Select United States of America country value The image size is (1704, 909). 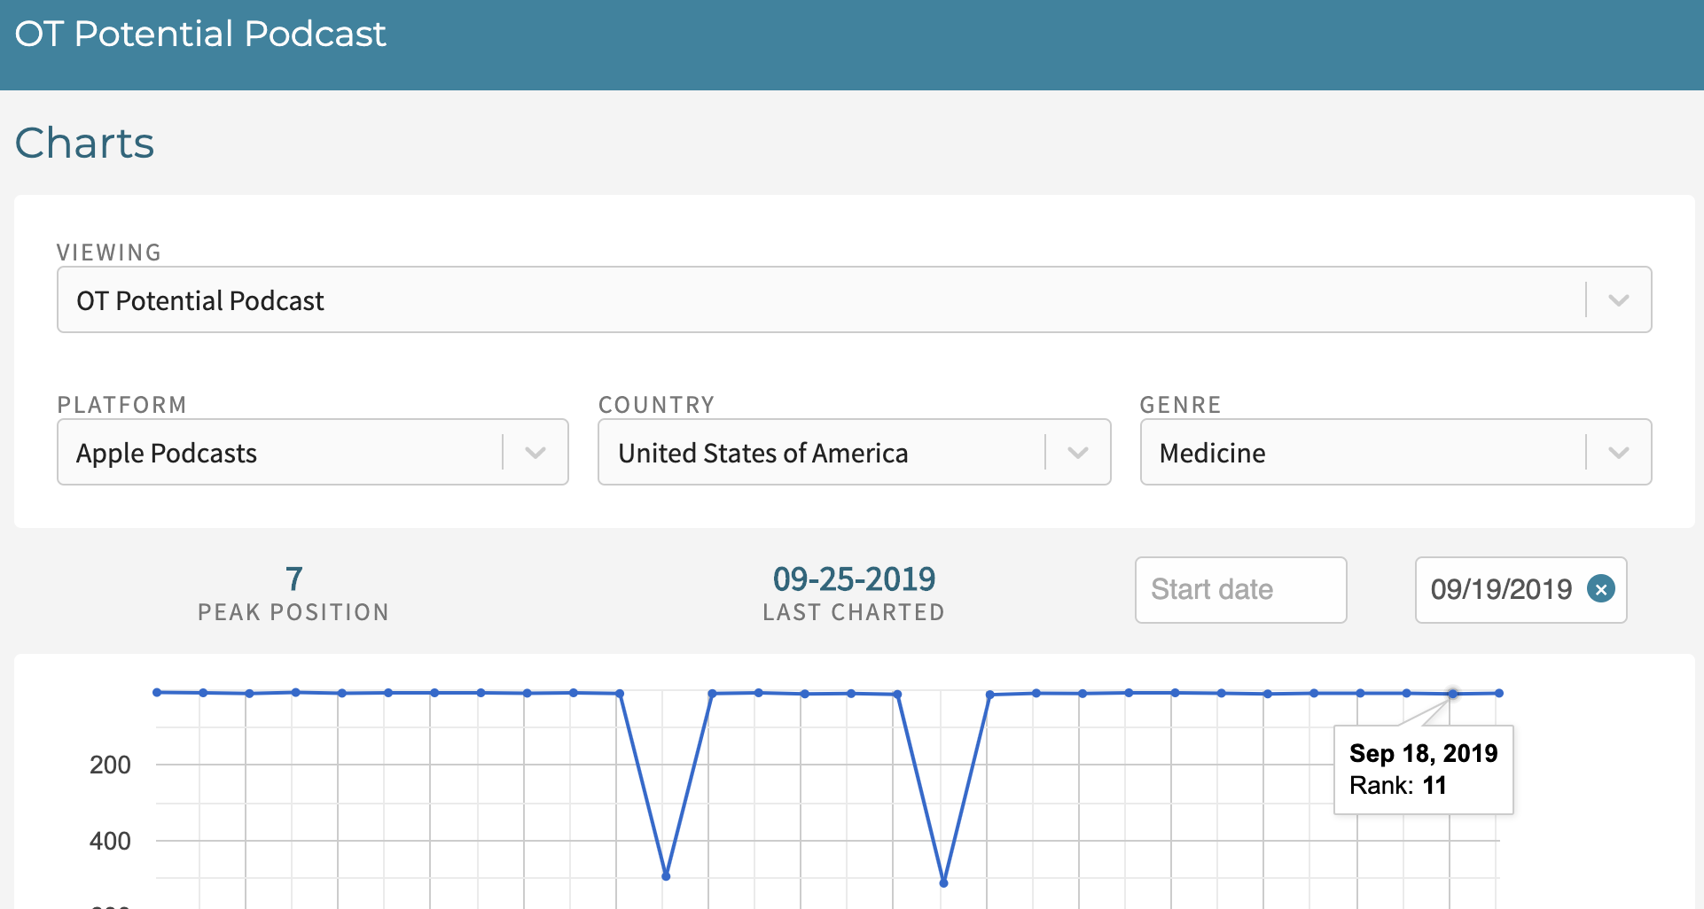(x=763, y=453)
